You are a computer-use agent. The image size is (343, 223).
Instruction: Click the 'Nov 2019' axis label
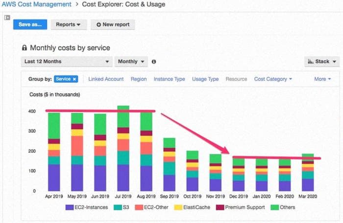216,197
